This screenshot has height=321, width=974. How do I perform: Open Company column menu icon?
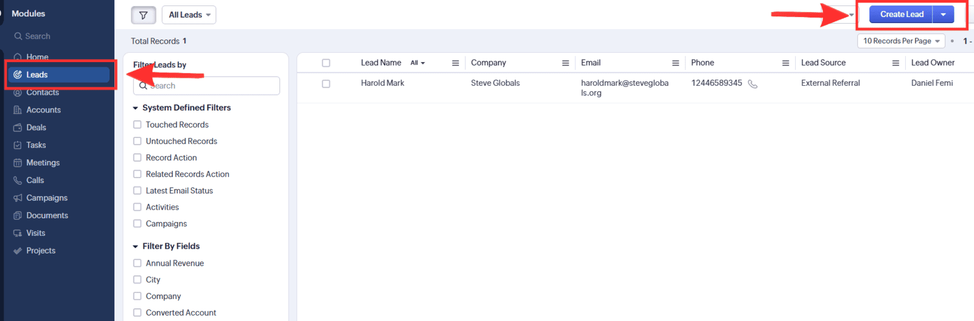[565, 63]
